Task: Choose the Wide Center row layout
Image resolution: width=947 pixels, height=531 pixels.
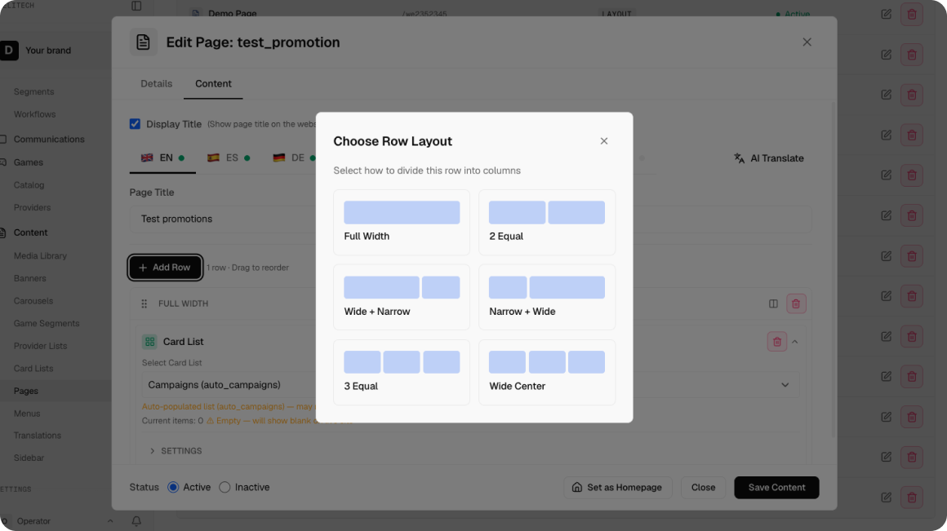Action: (547, 372)
